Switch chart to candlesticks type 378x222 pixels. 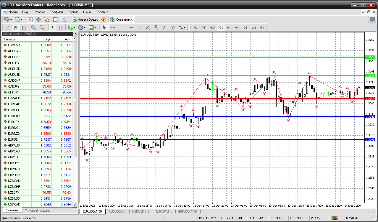(16, 27)
